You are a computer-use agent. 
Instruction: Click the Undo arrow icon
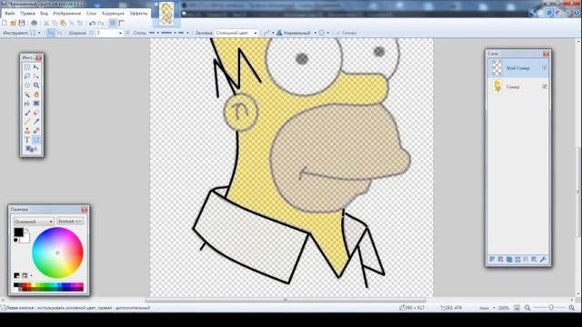tap(93, 23)
